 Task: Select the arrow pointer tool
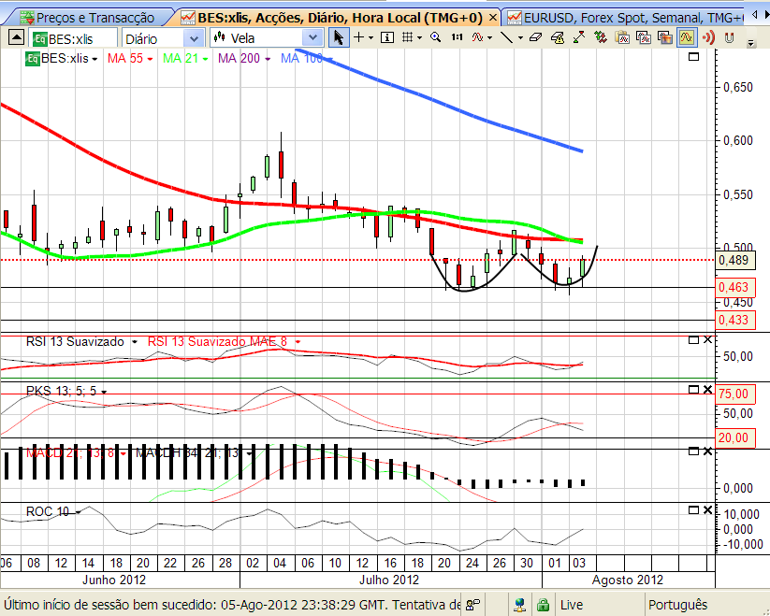(339, 37)
